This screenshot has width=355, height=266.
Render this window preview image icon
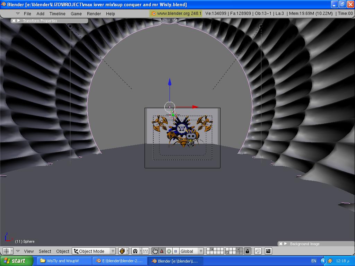point(268,251)
